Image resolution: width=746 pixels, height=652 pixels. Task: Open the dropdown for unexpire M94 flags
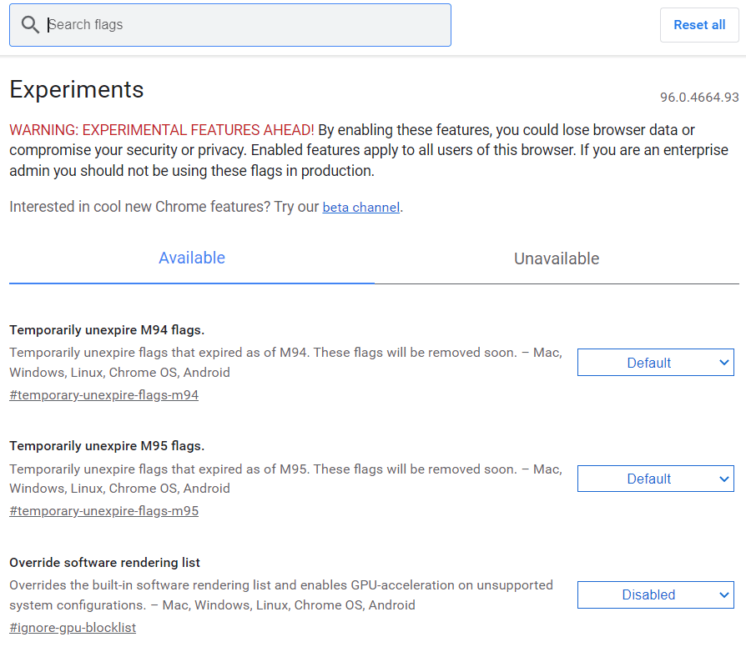(x=655, y=363)
